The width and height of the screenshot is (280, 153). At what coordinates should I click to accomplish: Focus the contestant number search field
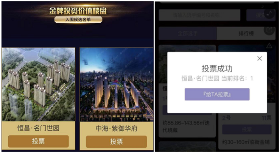(x=199, y=15)
